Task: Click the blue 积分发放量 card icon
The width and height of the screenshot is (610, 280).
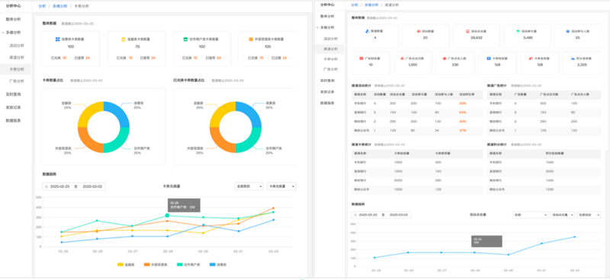Action: pos(573,59)
